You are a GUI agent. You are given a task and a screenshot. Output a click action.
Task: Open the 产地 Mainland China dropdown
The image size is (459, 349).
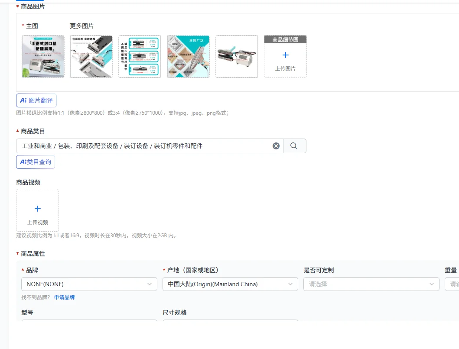[231, 284]
